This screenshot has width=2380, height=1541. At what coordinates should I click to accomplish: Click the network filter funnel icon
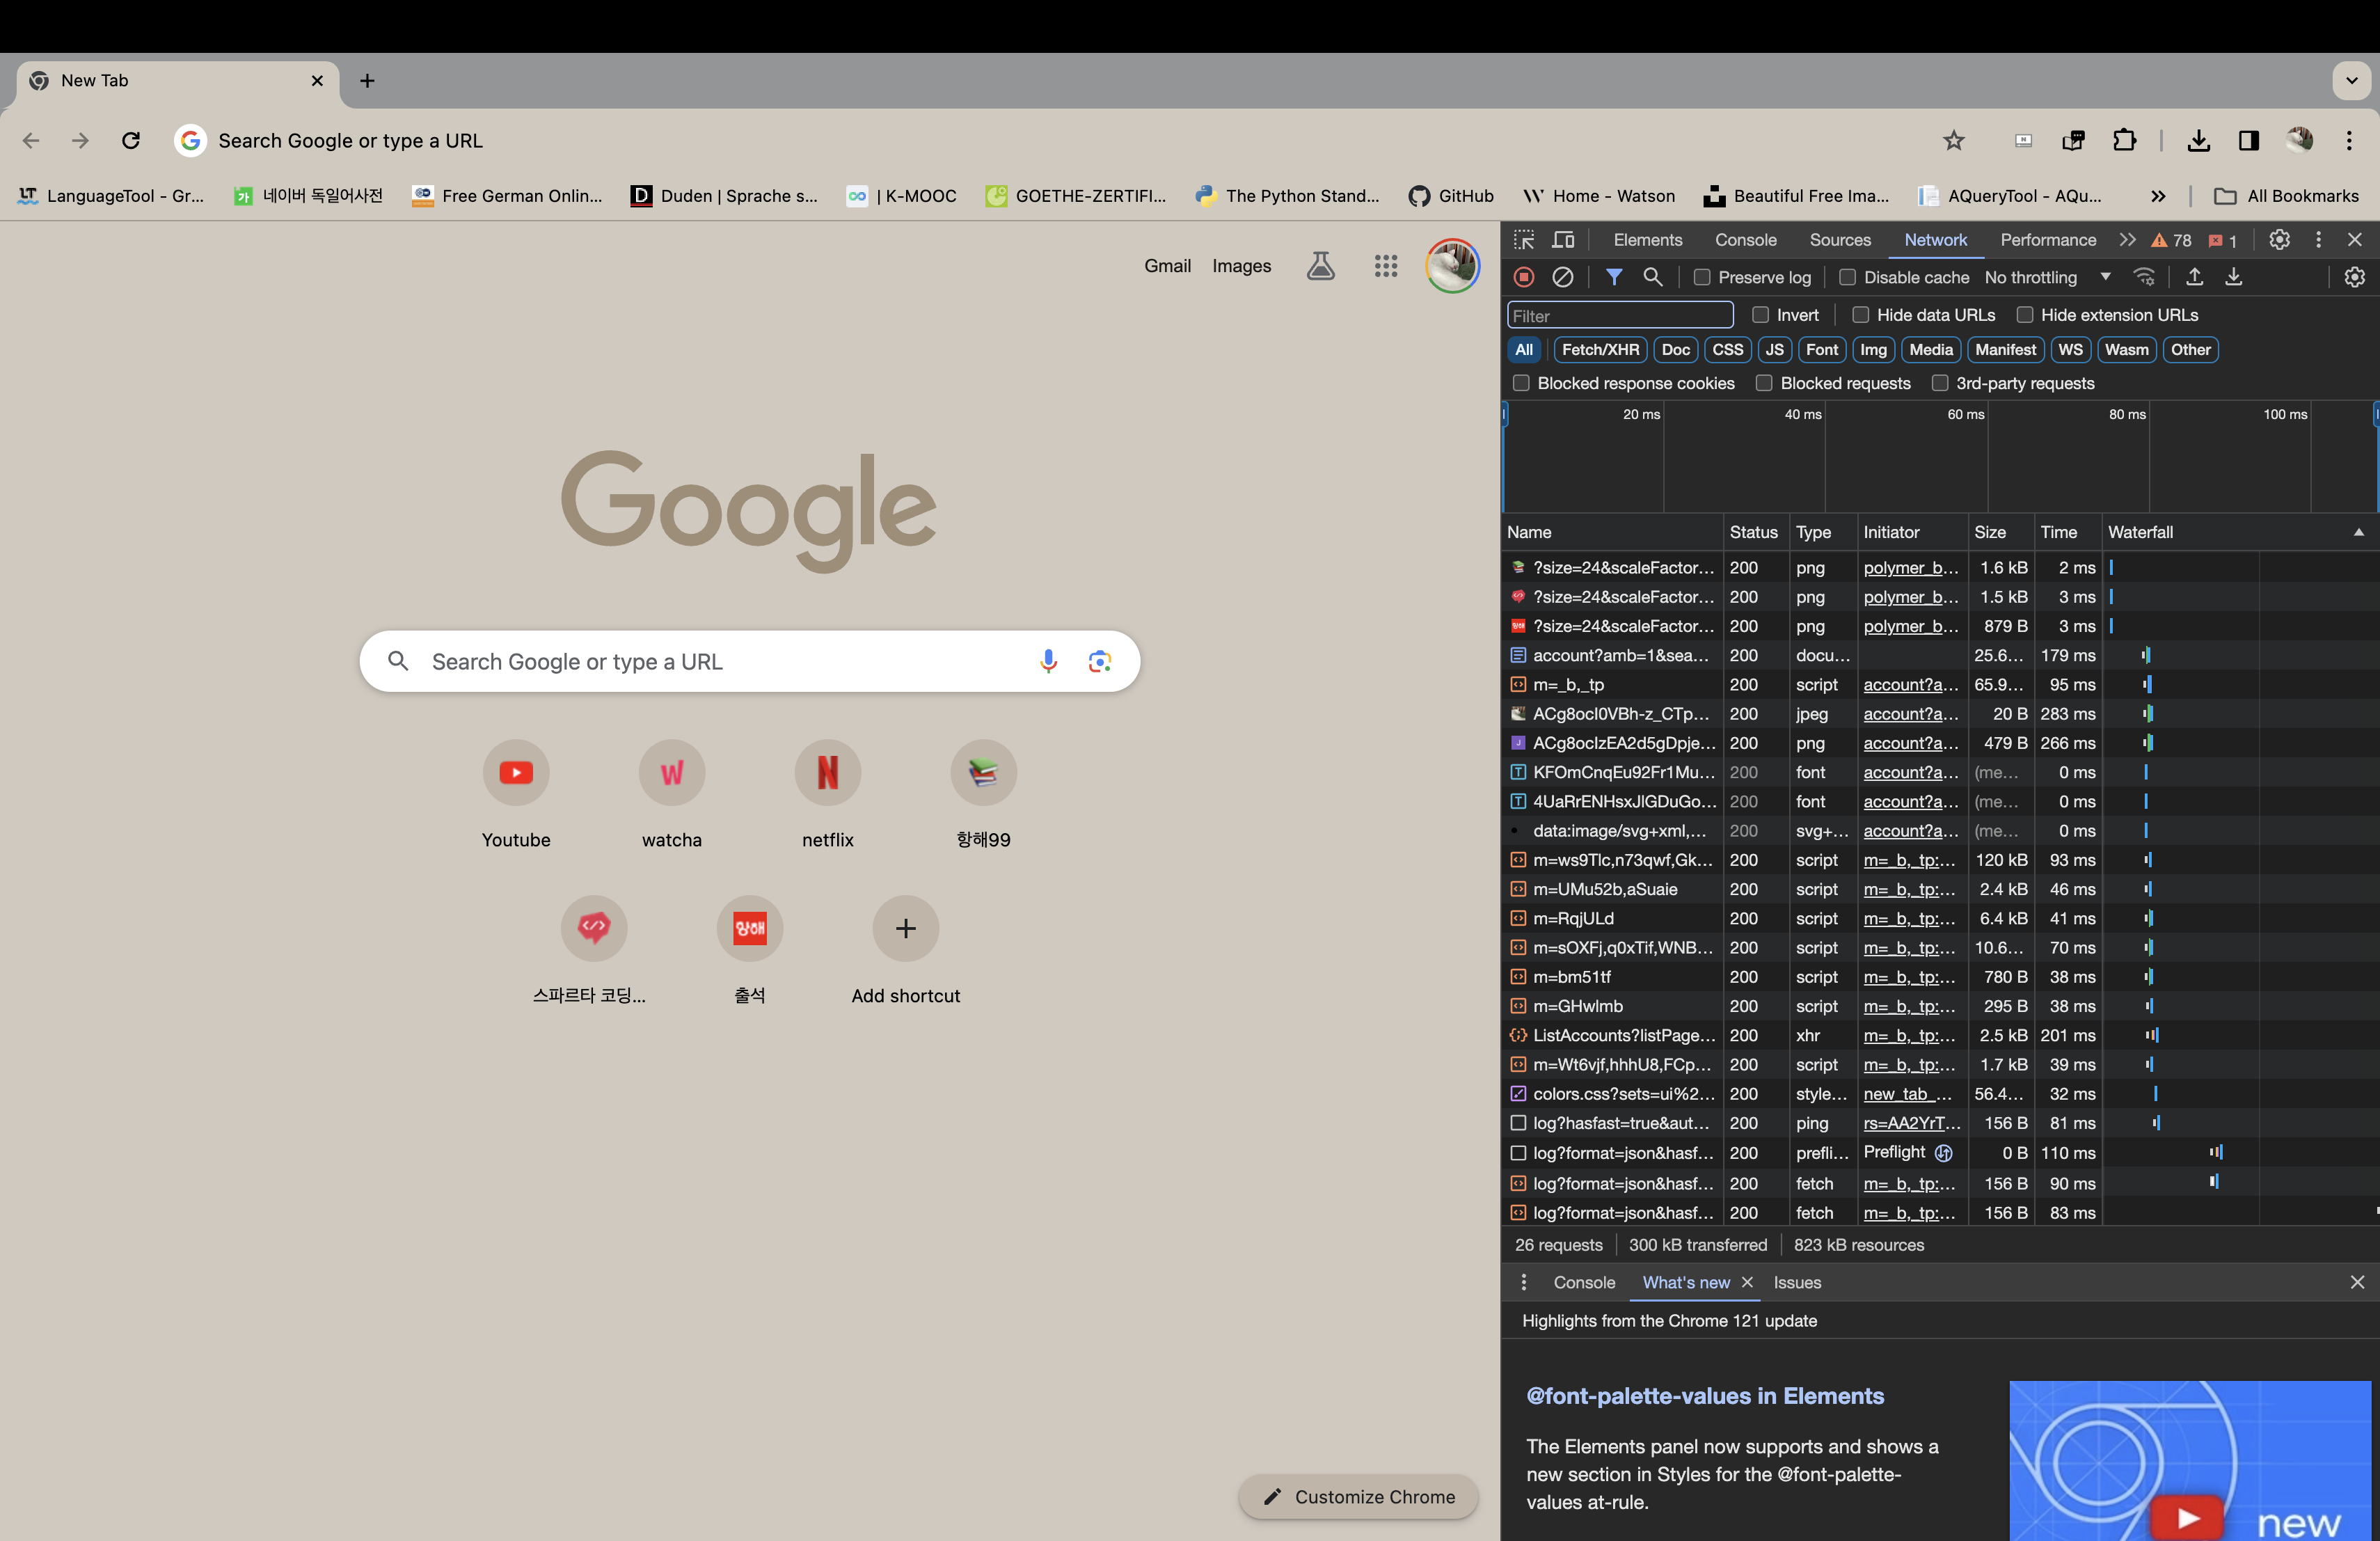coord(1613,277)
